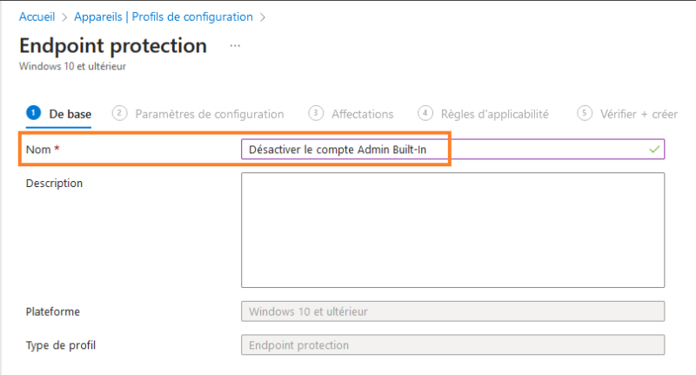This screenshot has height=375, width=696.
Task: Open Appareils | Profils de configuration breadcrumb
Action: point(164,17)
